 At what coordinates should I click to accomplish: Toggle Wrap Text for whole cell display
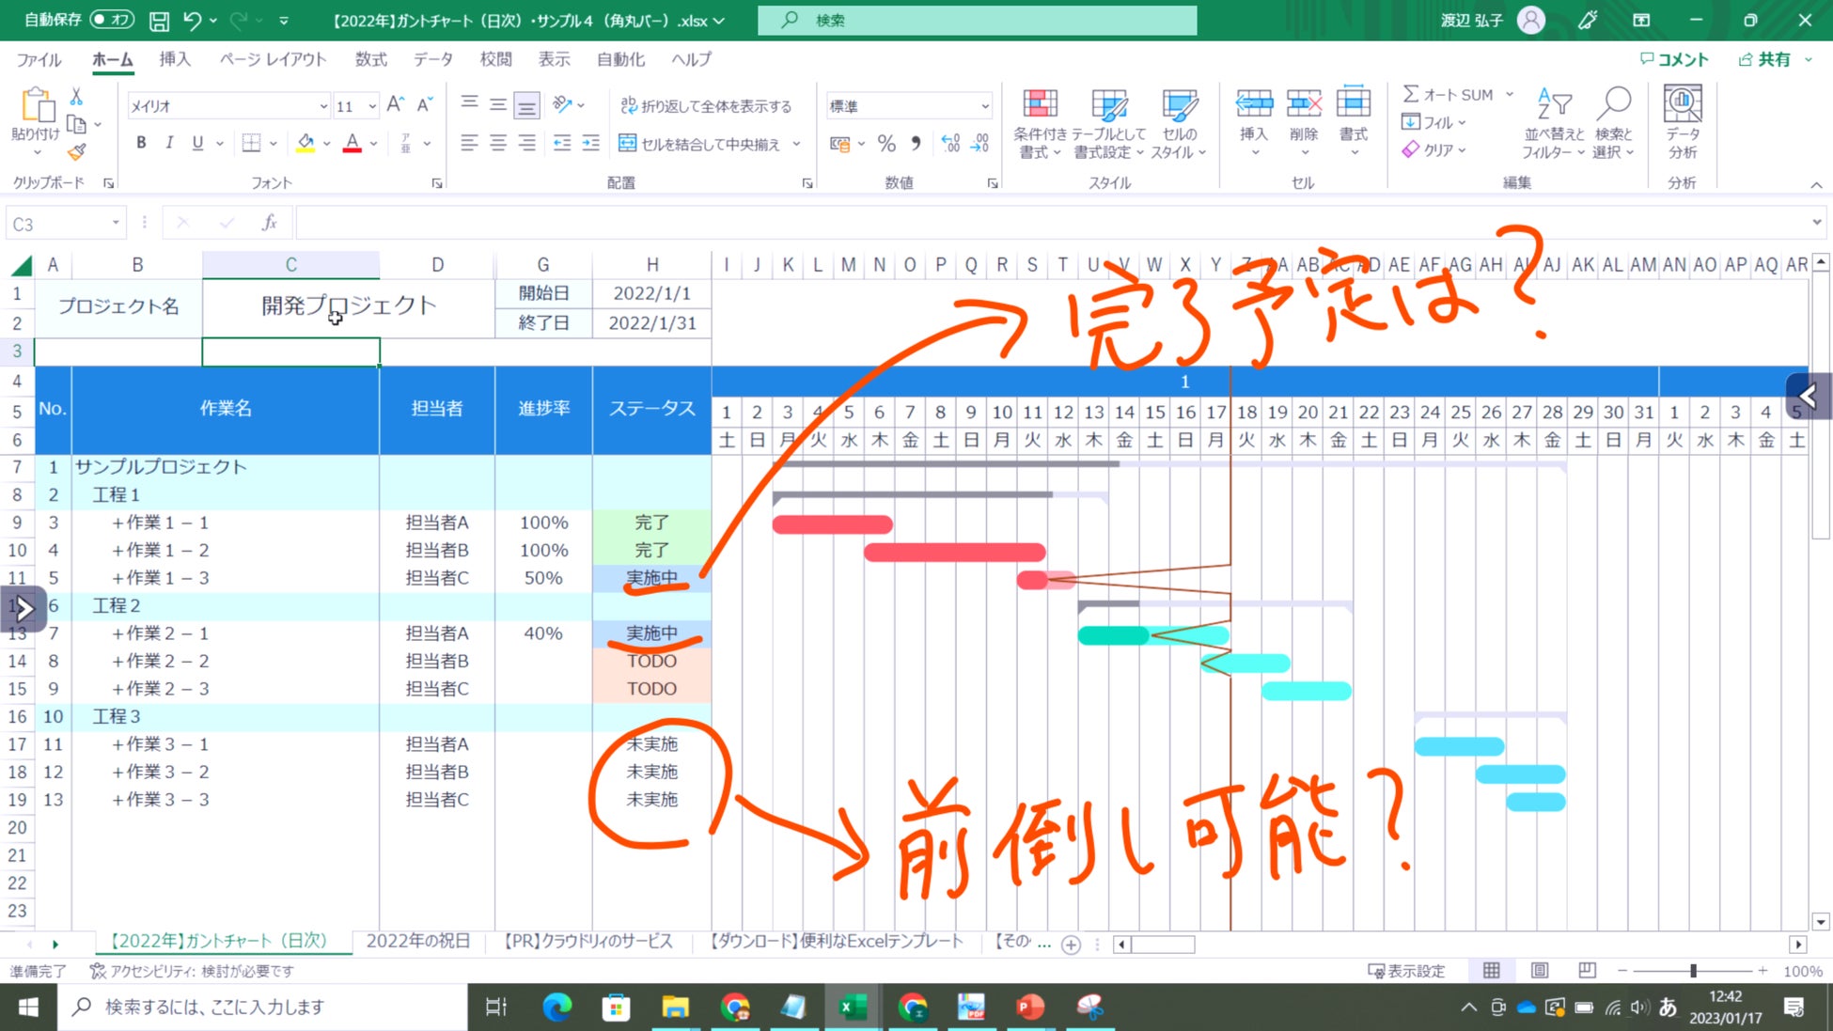(706, 106)
